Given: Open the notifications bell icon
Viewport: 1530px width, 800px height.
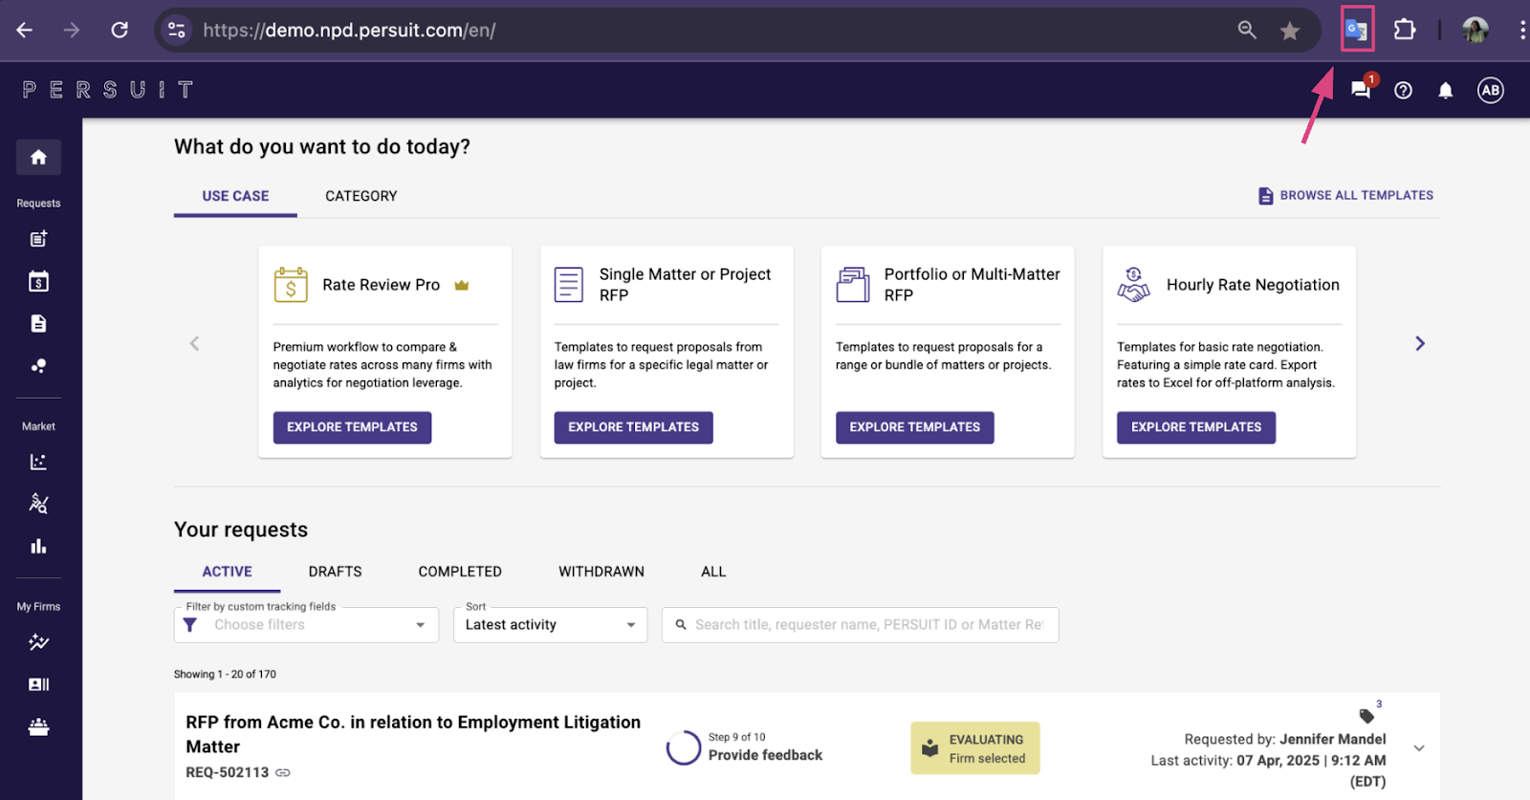Looking at the screenshot, I should pyautogui.click(x=1446, y=90).
